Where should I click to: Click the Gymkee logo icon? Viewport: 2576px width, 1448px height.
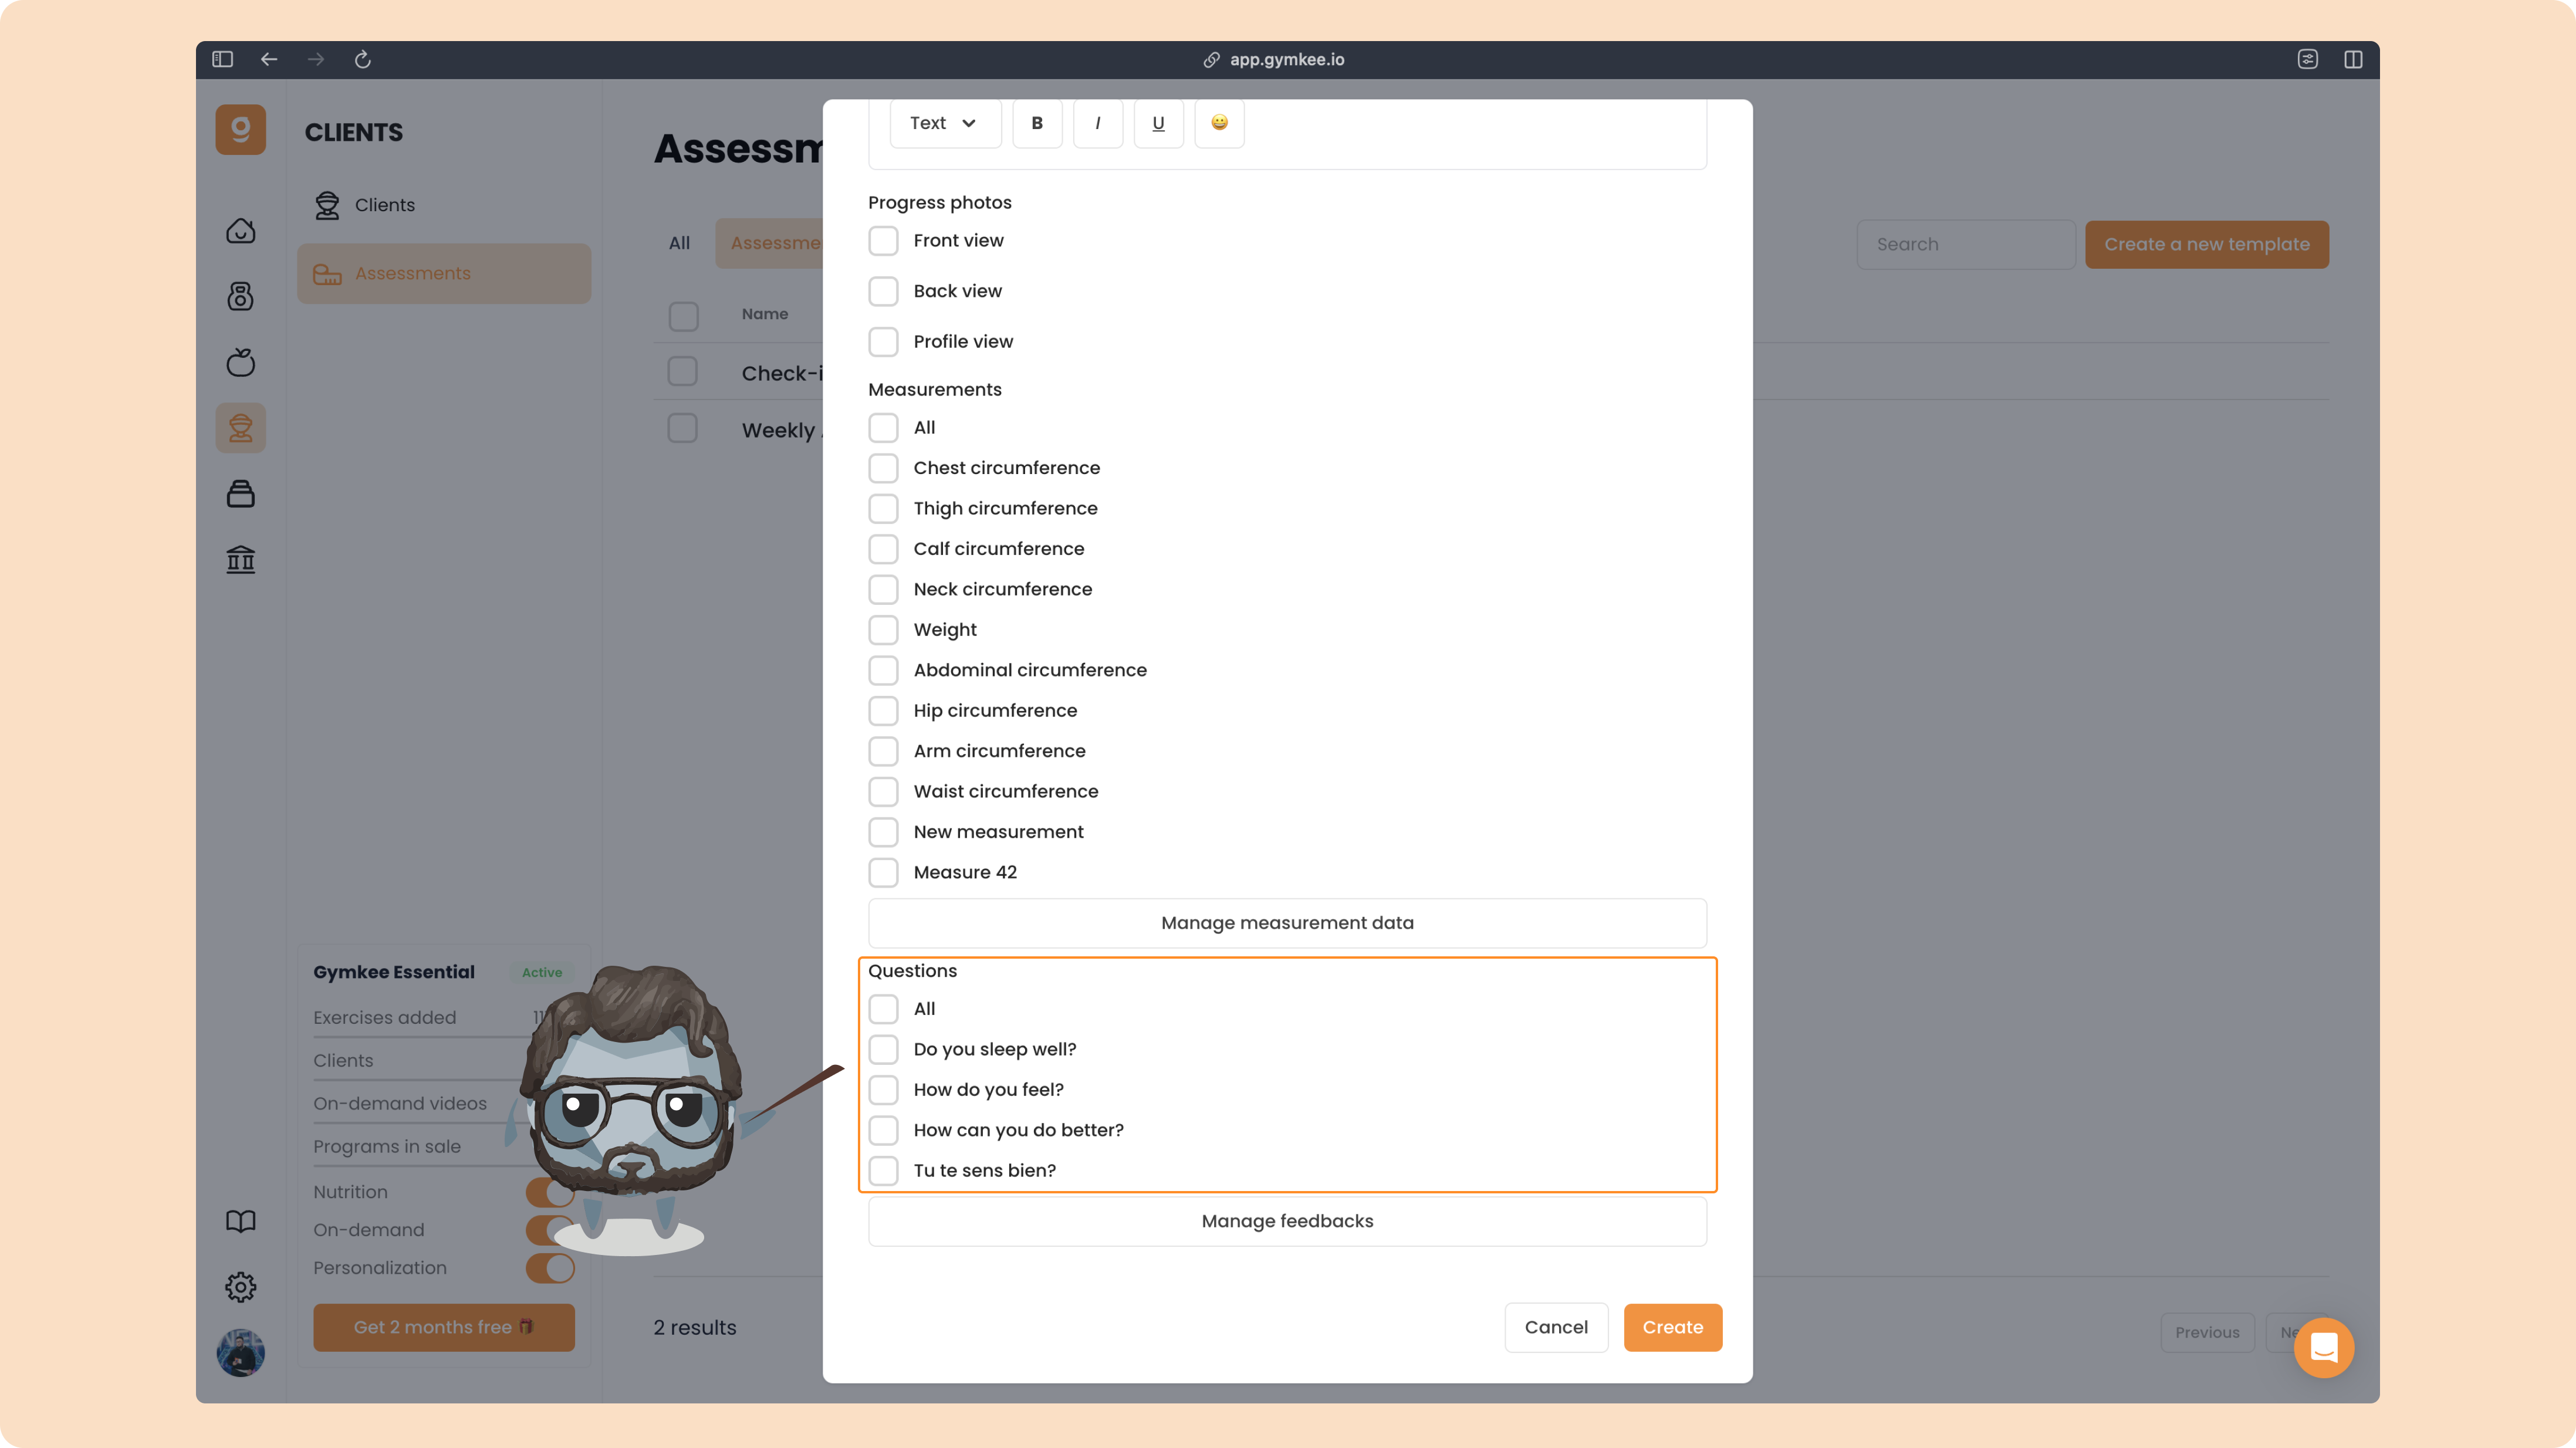point(240,130)
